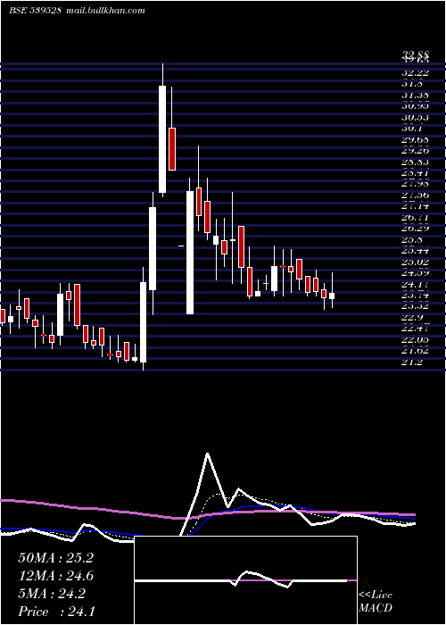Click the 26.71 price axis label
This screenshot has height=625, width=446.
click(x=416, y=218)
